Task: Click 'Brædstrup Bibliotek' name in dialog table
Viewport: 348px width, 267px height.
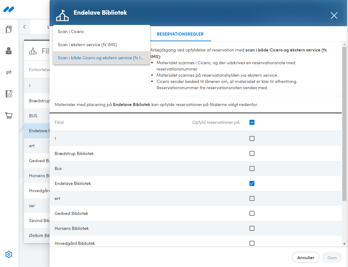Action: 74,153
